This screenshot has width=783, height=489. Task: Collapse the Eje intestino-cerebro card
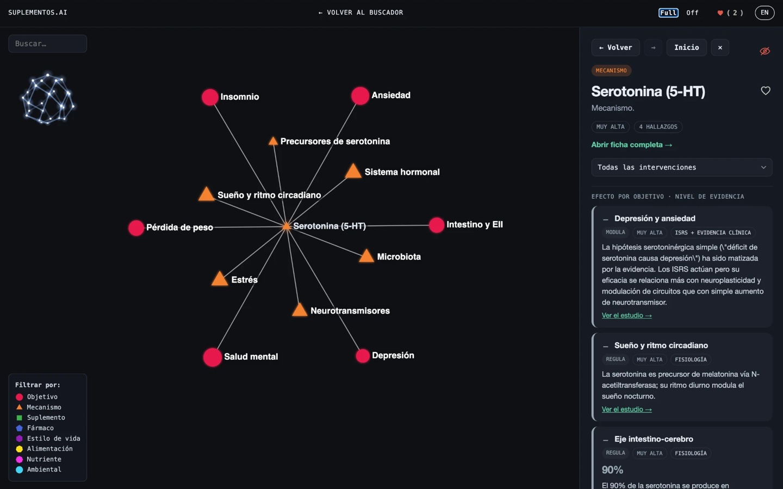point(605,440)
